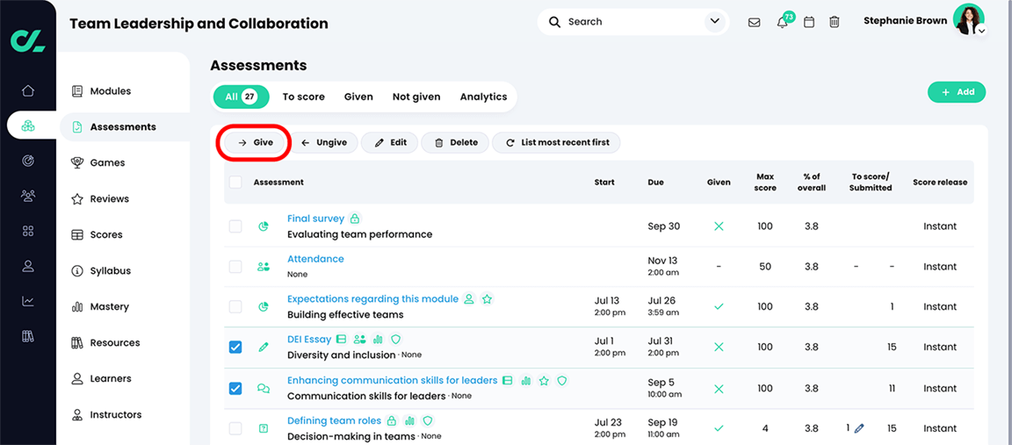Uncheck the DEI Essay checkbox

[x=235, y=348]
